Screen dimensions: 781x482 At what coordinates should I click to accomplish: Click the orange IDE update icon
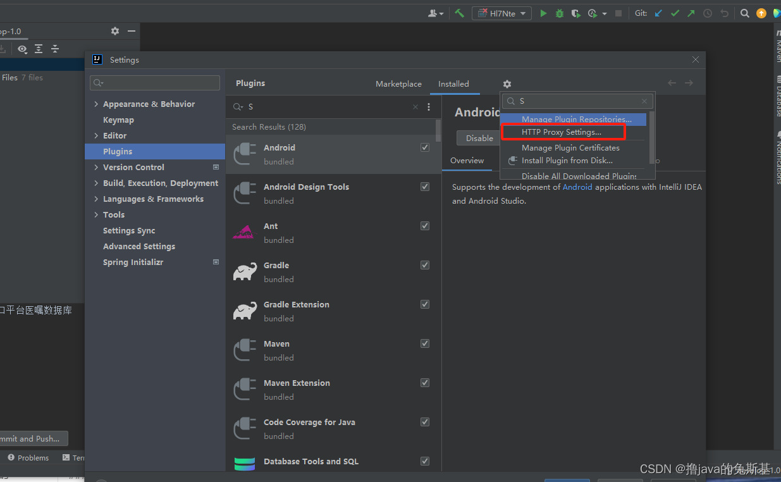[761, 13]
